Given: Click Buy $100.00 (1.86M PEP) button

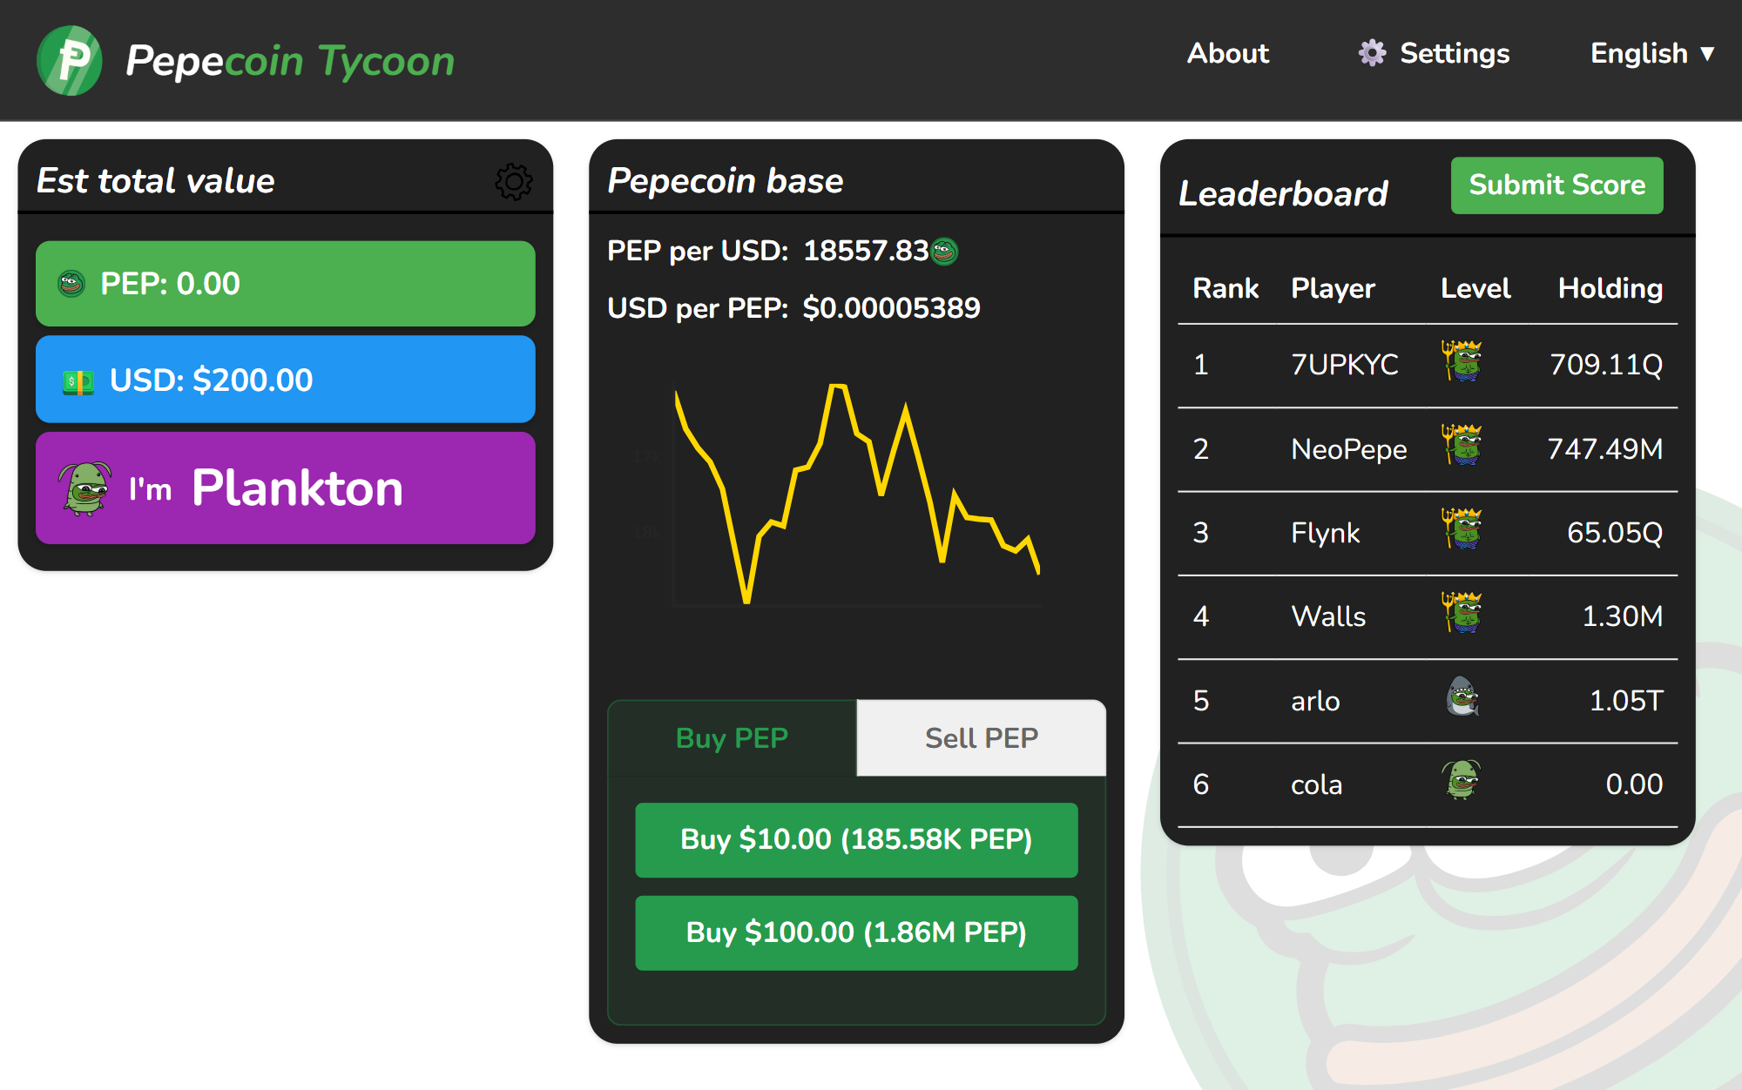Looking at the screenshot, I should click(856, 933).
